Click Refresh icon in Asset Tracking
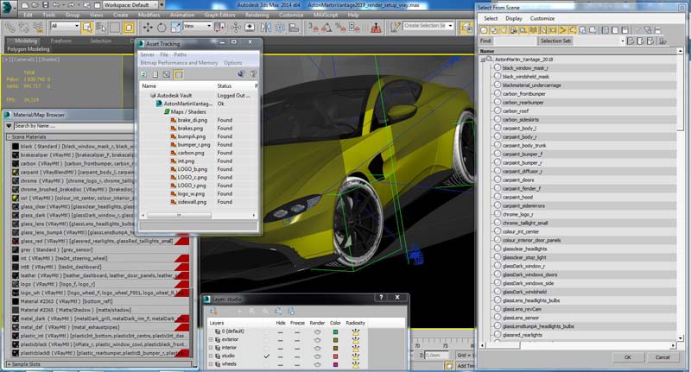Screen dimensions: 691x372 [x=143, y=75]
